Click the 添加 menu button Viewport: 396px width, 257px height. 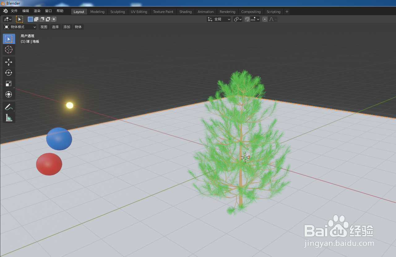coord(67,27)
